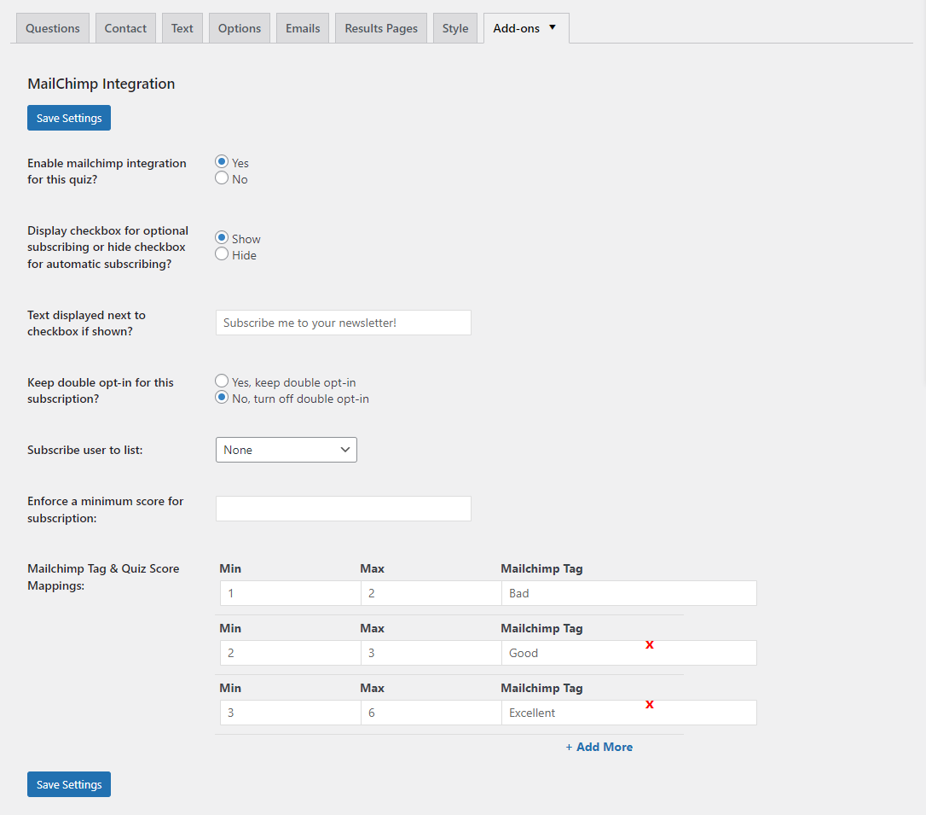This screenshot has height=815, width=926.
Task: Edit the Max field of the Good row
Action: [x=431, y=653]
